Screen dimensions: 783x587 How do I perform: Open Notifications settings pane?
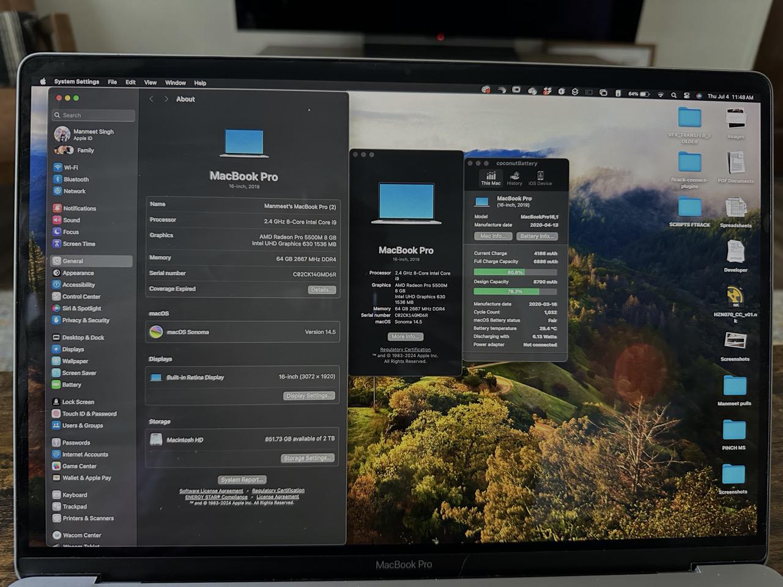75,208
